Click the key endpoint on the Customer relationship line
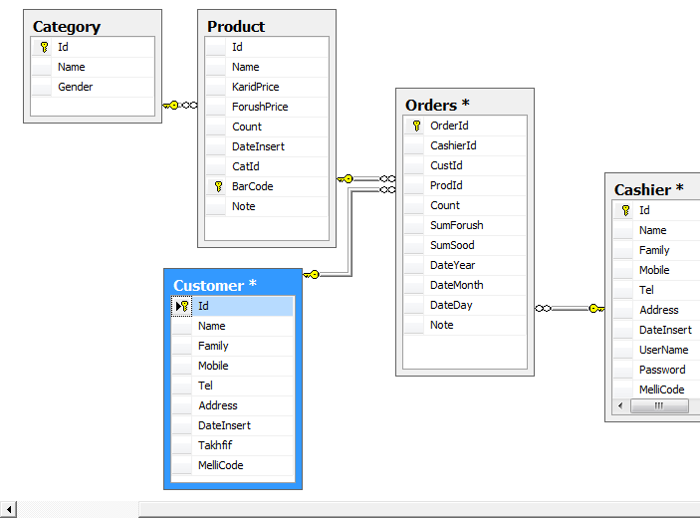Viewport: 700px width, 518px height. pos(312,274)
